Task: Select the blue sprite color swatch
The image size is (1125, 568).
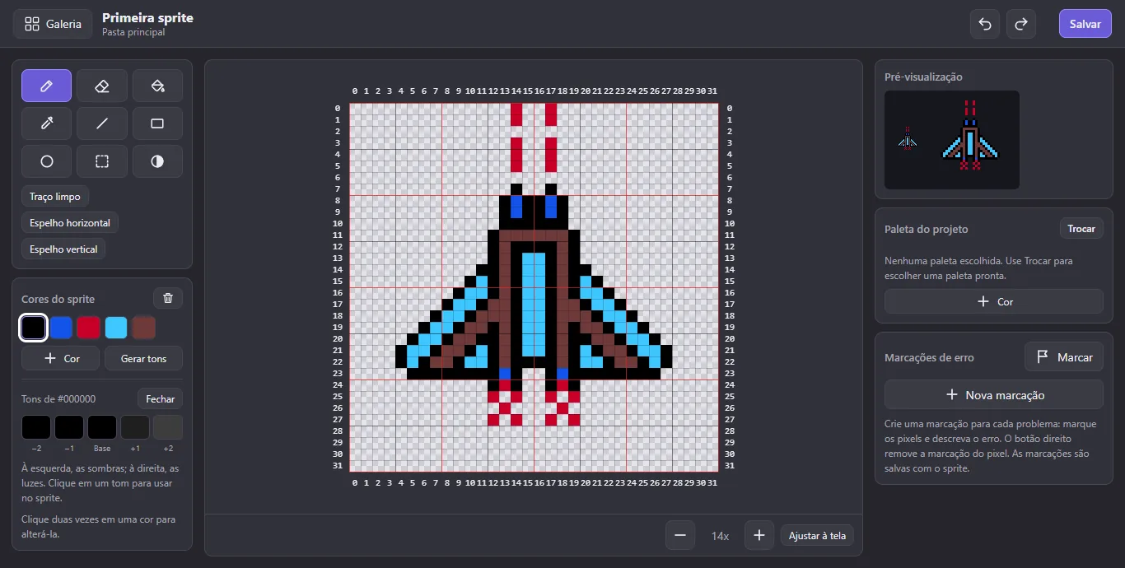Action: point(61,328)
